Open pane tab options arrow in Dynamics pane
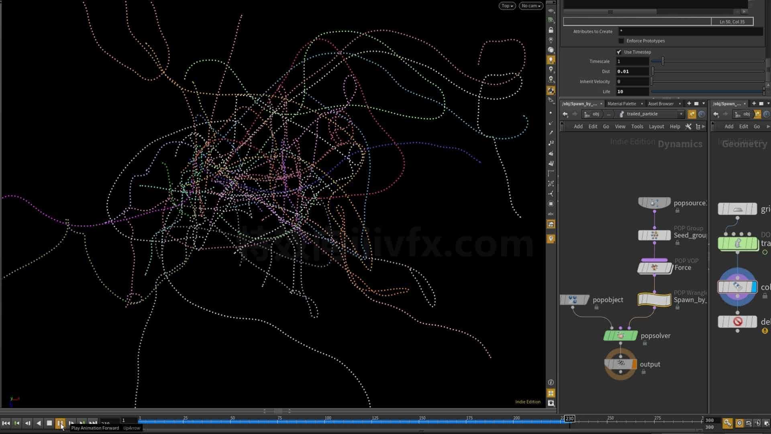This screenshot has height=434, width=771. 704,104
